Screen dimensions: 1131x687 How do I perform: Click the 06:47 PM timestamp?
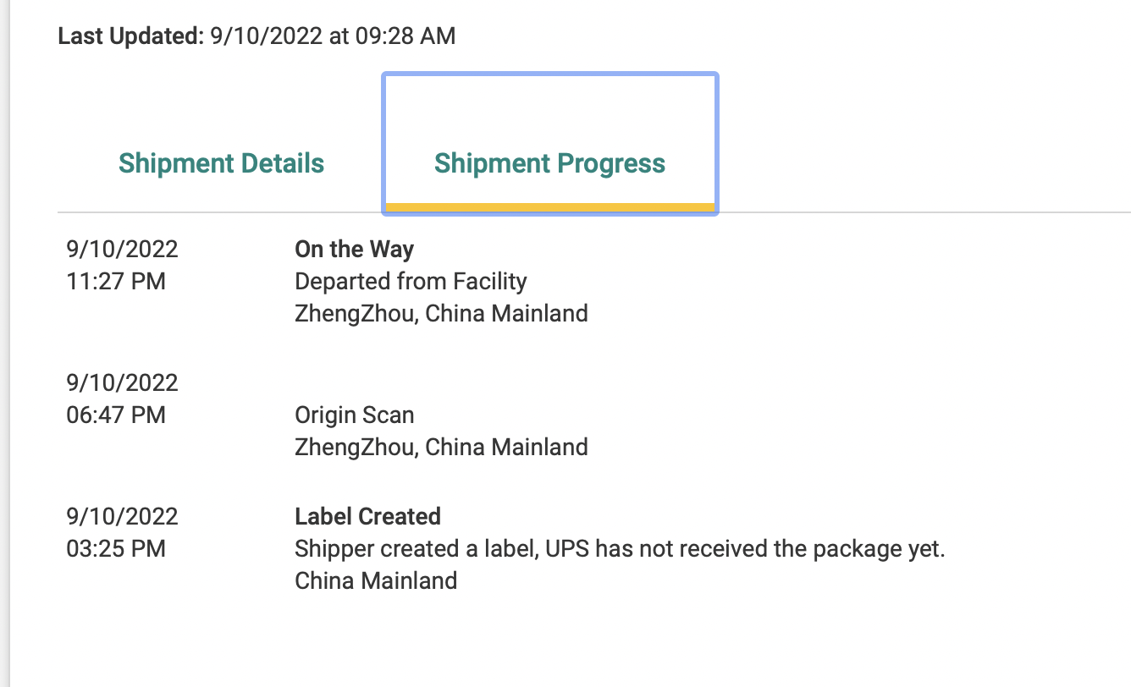(x=116, y=415)
